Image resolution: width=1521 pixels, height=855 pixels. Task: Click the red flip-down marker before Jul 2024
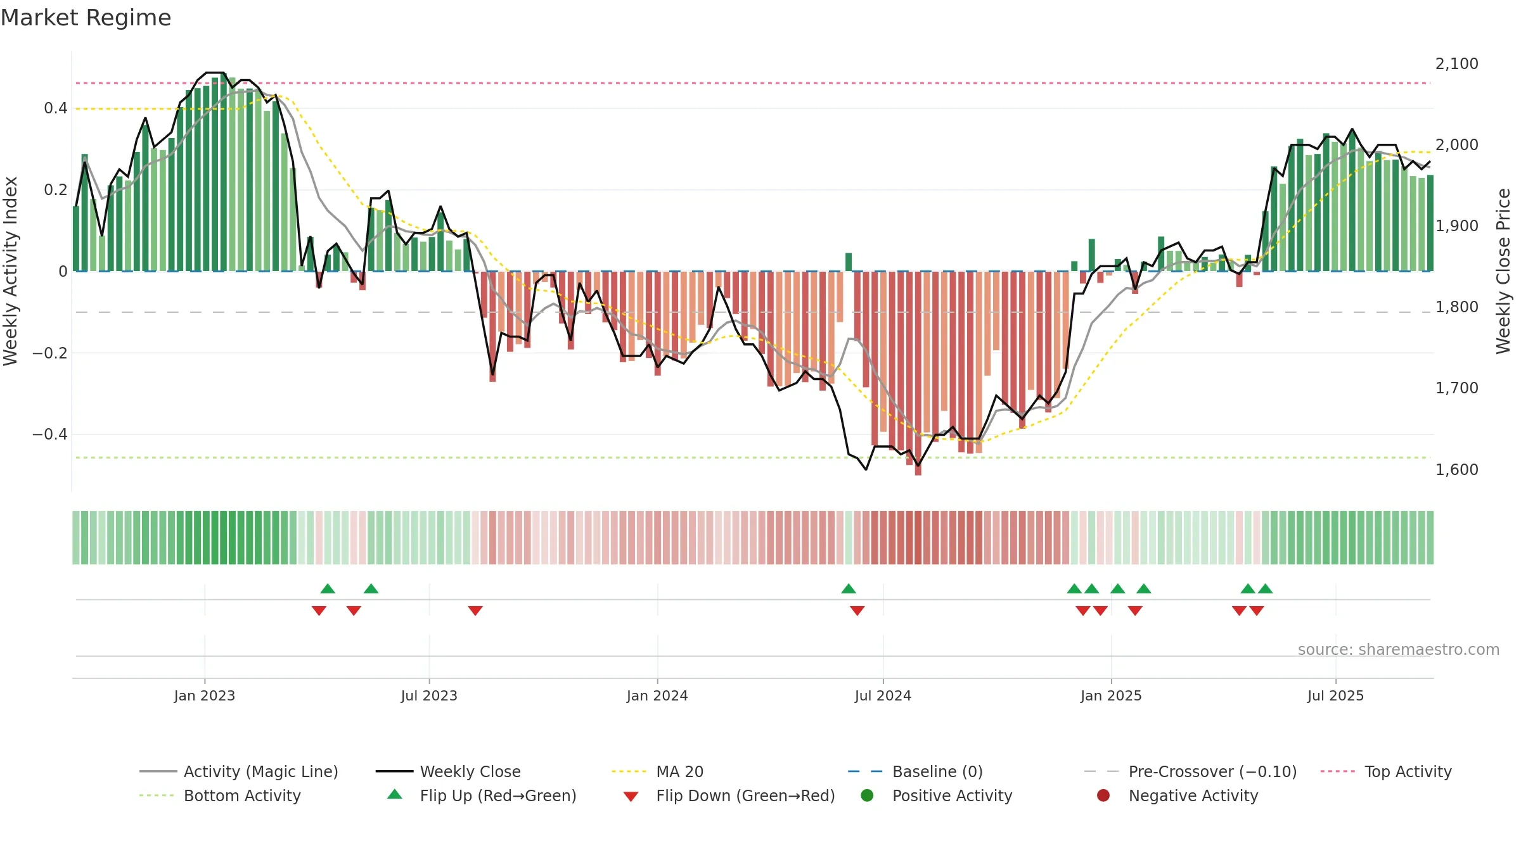click(857, 611)
